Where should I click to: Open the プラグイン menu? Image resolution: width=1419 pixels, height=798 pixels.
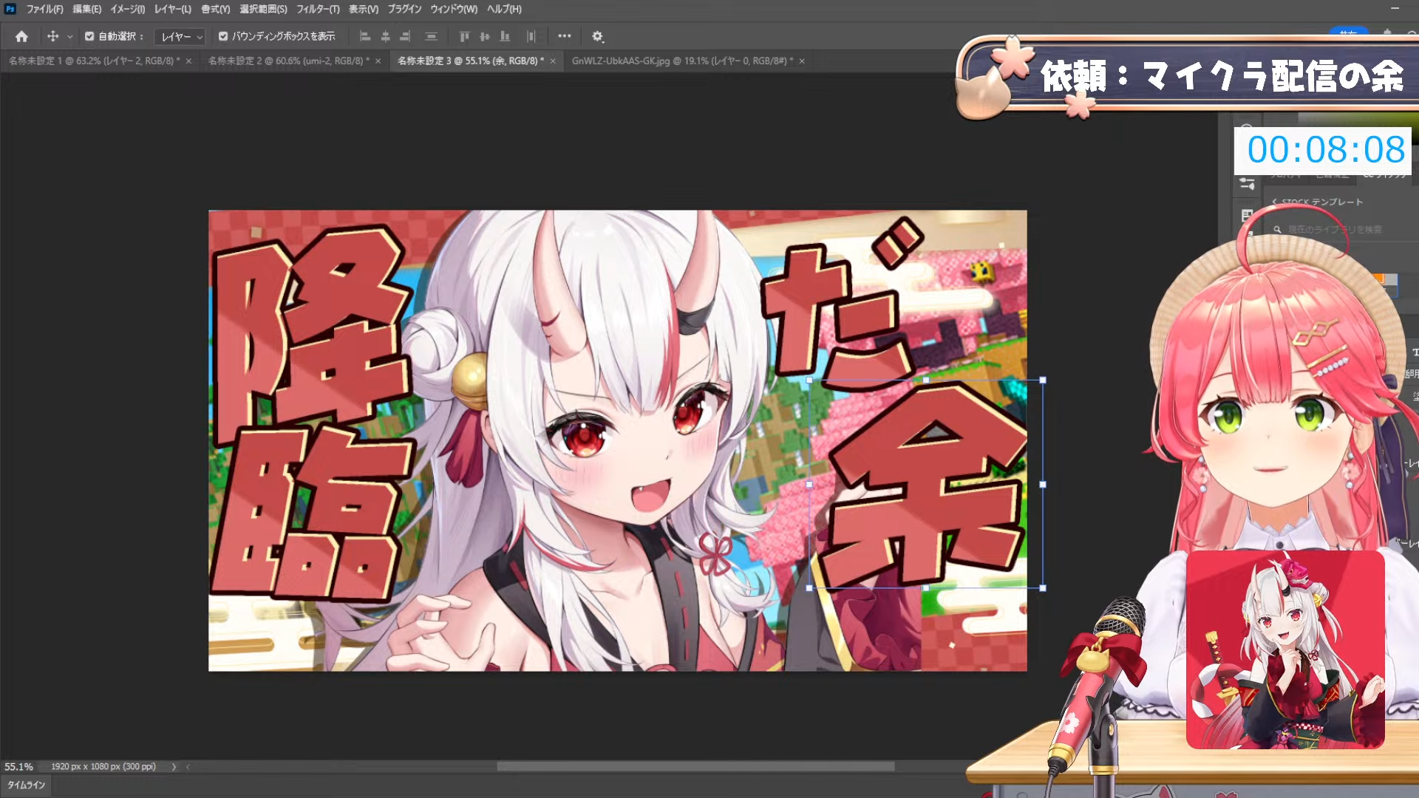[404, 9]
